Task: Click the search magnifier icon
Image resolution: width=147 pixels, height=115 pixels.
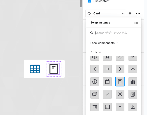Action: tap(92, 33)
